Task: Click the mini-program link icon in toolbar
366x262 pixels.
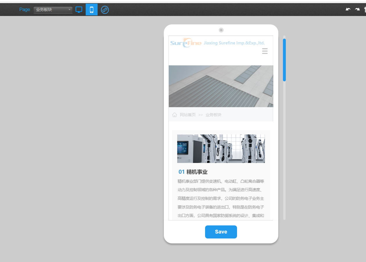Action: point(105,10)
